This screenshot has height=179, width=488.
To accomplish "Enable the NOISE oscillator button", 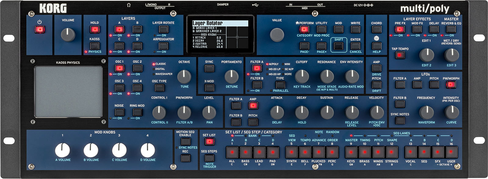I will point(119,112).
